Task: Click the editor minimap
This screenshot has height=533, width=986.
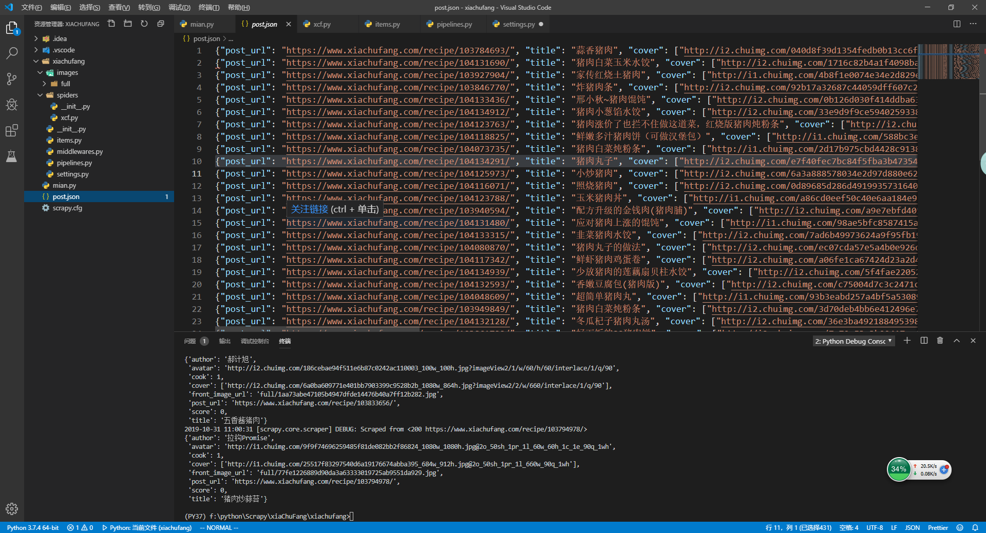Action: (x=949, y=62)
